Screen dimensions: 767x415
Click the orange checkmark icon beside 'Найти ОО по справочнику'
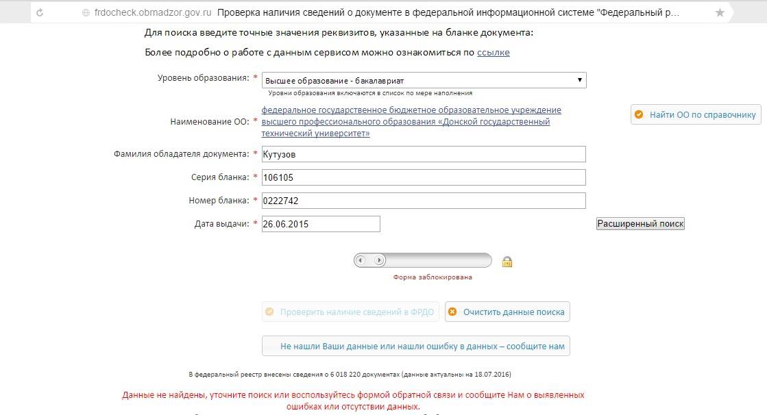coord(639,114)
